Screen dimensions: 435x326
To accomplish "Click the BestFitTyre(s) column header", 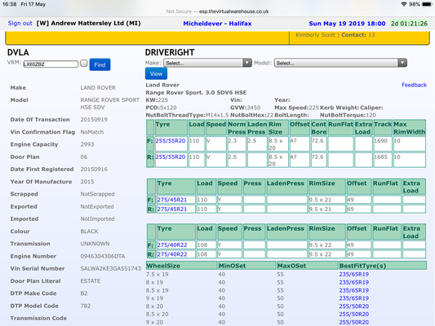I will 383,266.
